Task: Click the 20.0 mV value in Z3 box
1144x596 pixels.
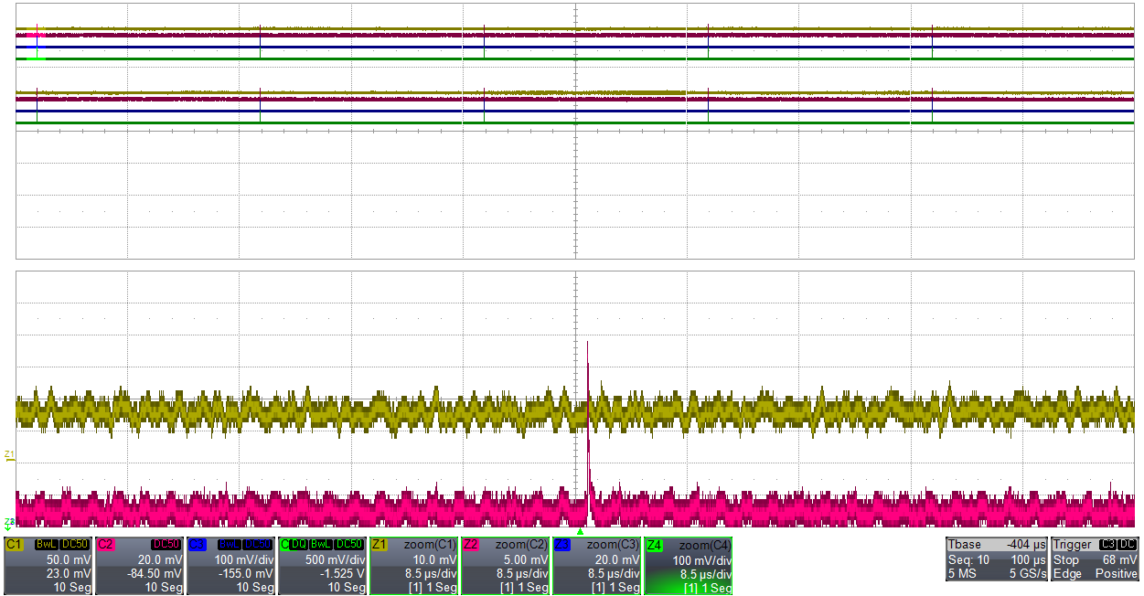Action: coord(618,559)
